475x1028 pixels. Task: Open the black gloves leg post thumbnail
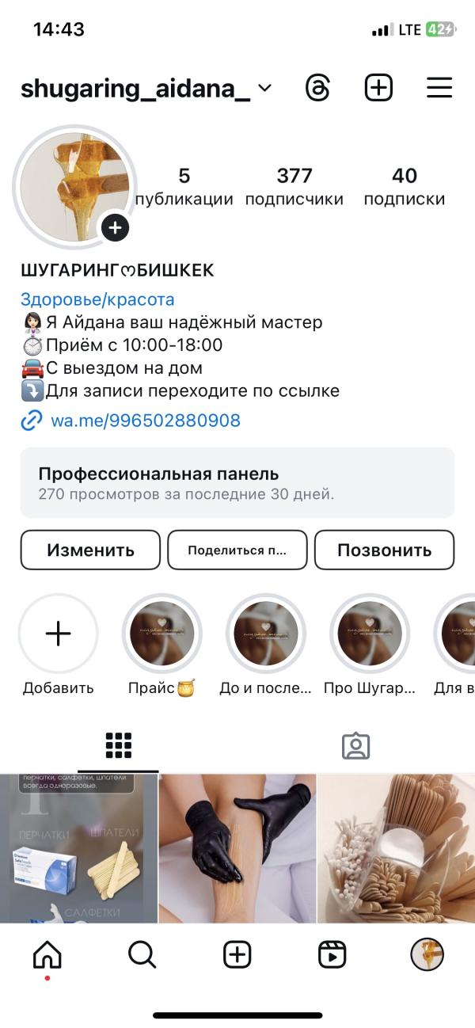click(237, 848)
